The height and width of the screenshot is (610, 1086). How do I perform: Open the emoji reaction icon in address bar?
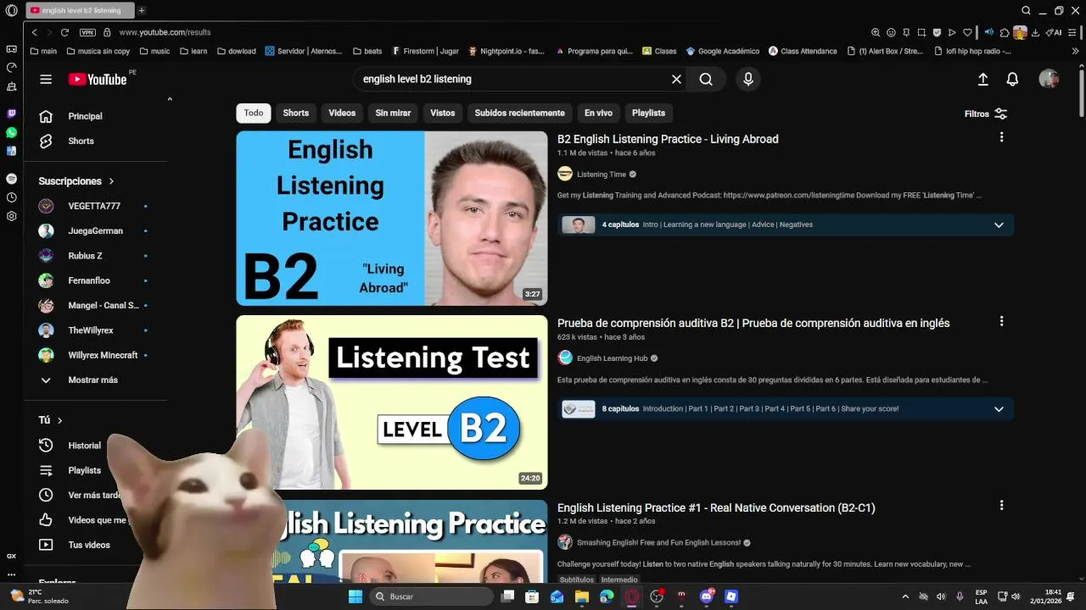pyautogui.click(x=891, y=32)
